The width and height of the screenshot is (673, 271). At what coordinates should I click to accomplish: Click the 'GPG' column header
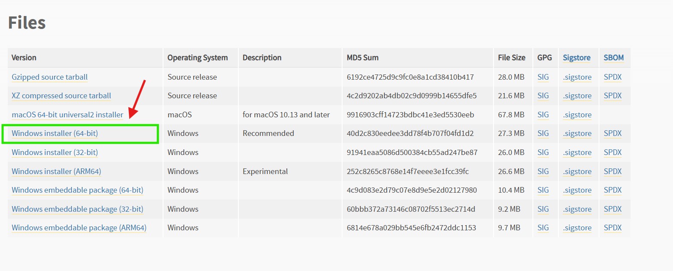click(545, 58)
